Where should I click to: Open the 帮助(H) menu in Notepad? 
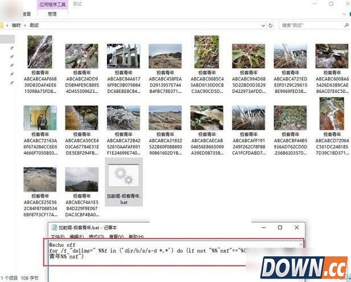[136, 236]
